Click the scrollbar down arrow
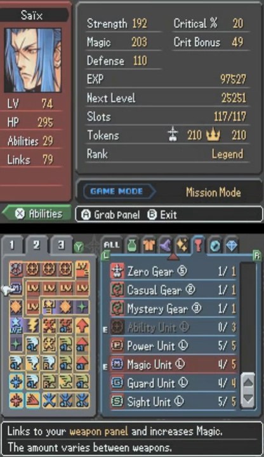The height and width of the screenshot is (457, 264). point(248,398)
